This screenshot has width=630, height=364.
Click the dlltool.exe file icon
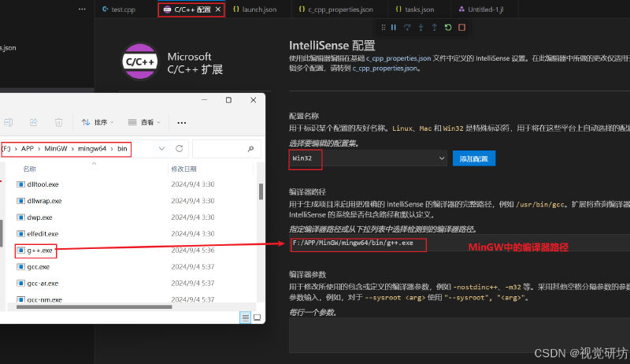coord(21,184)
